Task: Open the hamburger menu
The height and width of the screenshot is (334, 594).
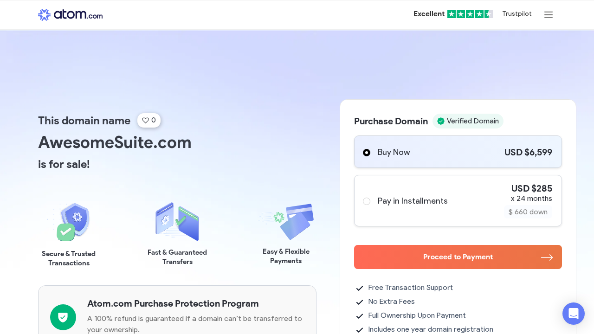Action: click(549, 15)
